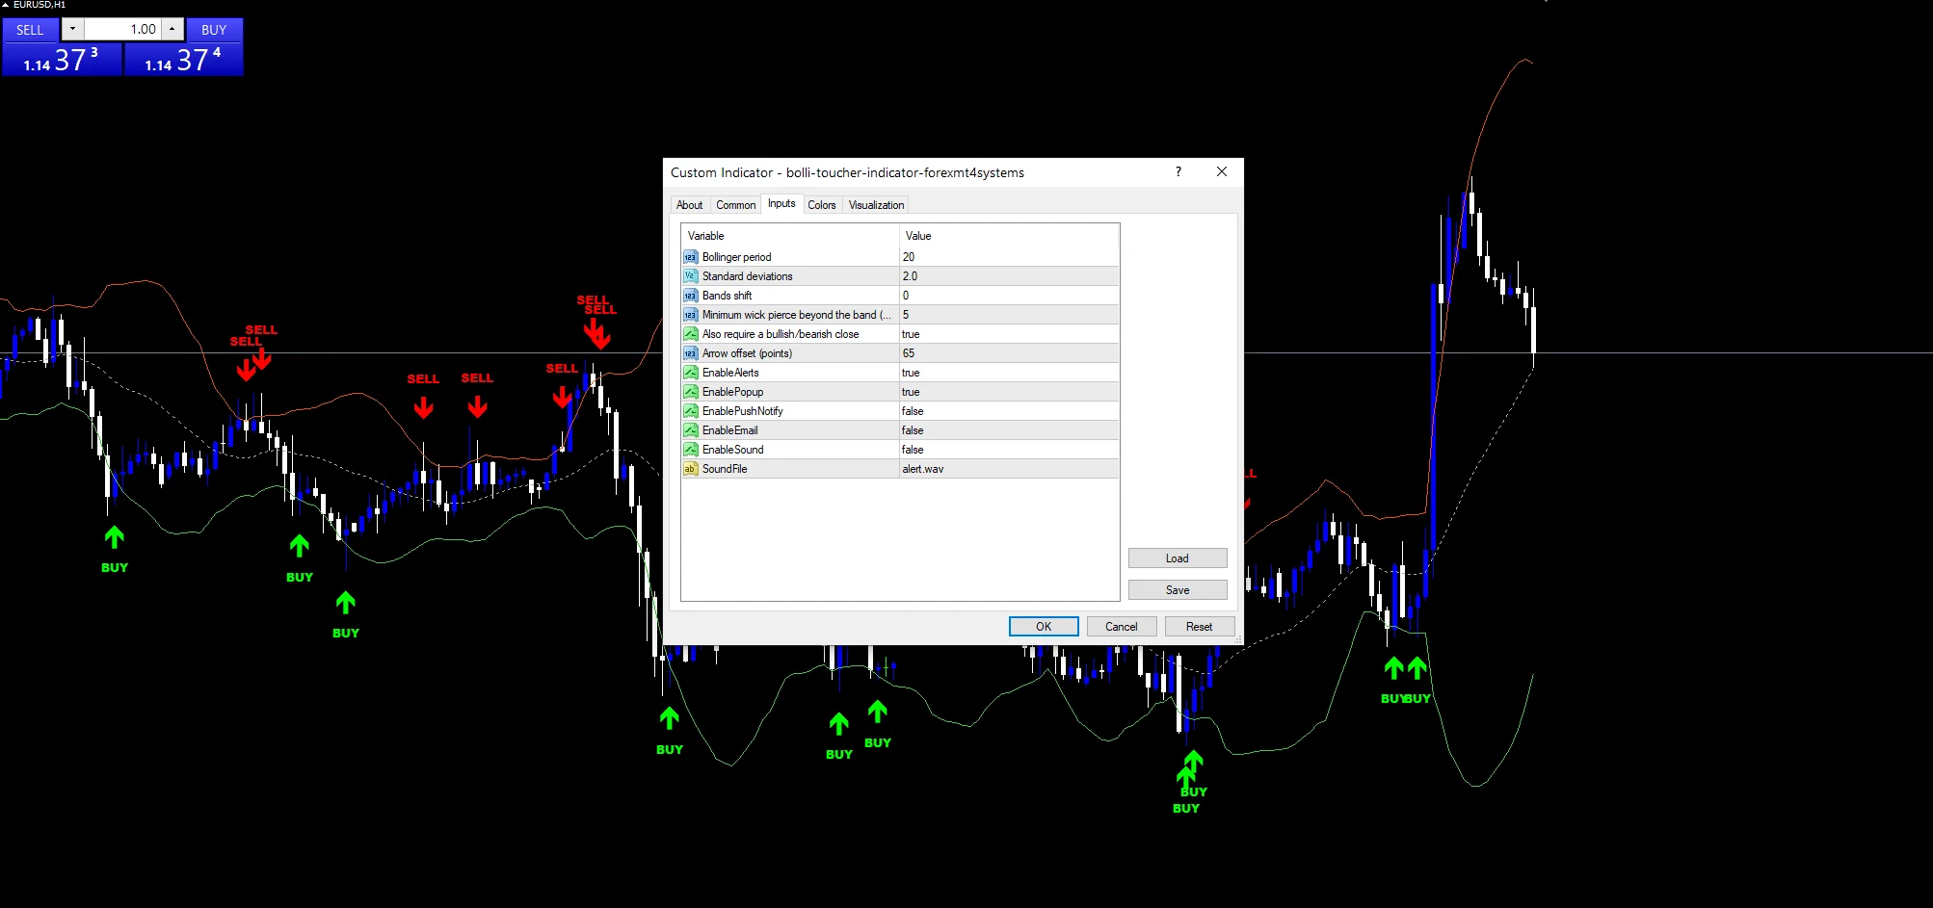Select the Arrow offset (points) variable name
Viewport: 1933px width, 908px height.
click(747, 353)
